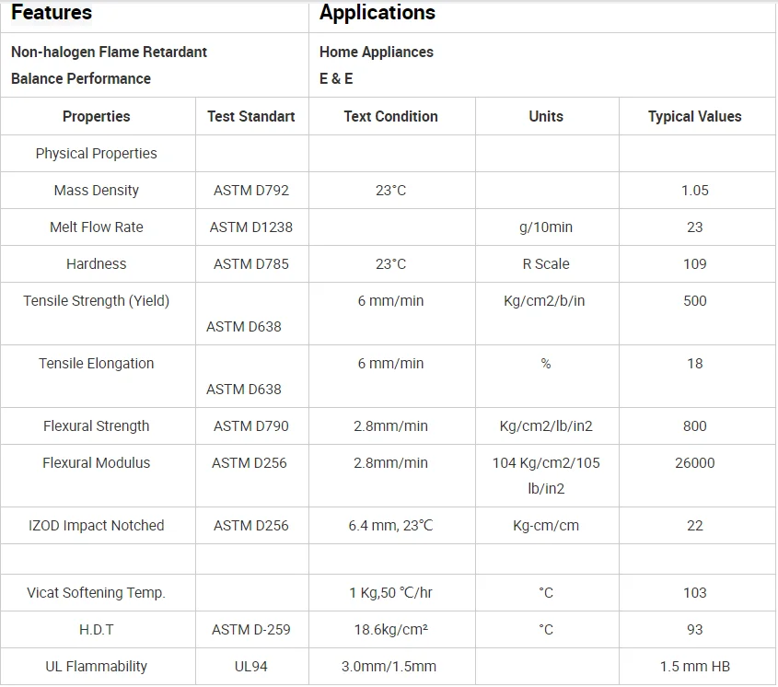Image resolution: width=778 pixels, height=687 pixels.
Task: Select the Text Condition column header
Action: pos(391,117)
